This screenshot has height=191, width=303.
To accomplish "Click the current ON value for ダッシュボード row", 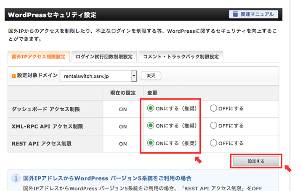I will click(123, 110).
